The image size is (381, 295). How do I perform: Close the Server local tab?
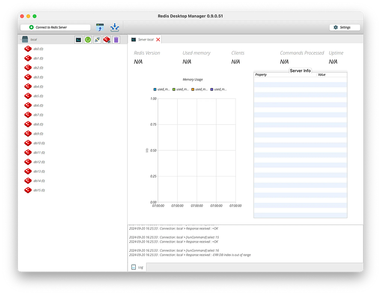158,39
